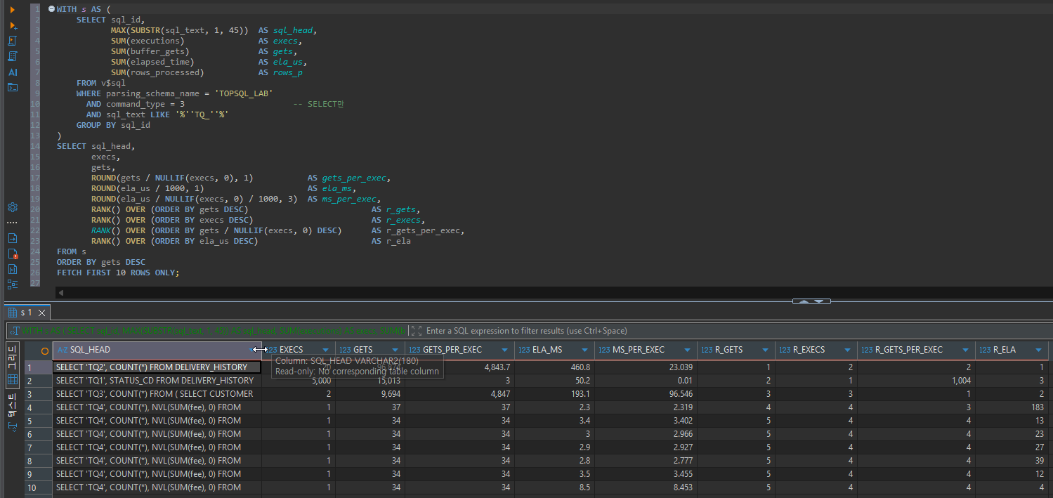Click the -- SELECT만 comment in the editor
The width and height of the screenshot is (1053, 498).
pos(318,104)
